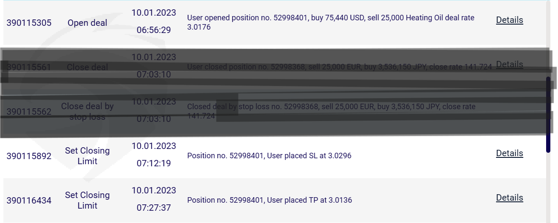This screenshot has width=558, height=223.
Task: Click the dark blue vertical scrollbar thumb
Action: [x=548, y=114]
